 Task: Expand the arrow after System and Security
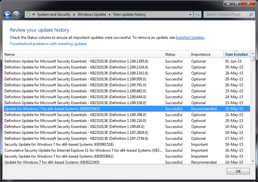pos(74,14)
